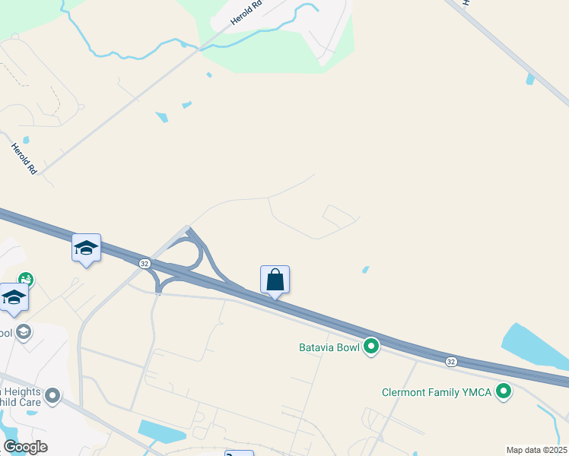Click the small green round place pin
Image resolution: width=569 pixels, height=456 pixels.
click(x=26, y=280)
